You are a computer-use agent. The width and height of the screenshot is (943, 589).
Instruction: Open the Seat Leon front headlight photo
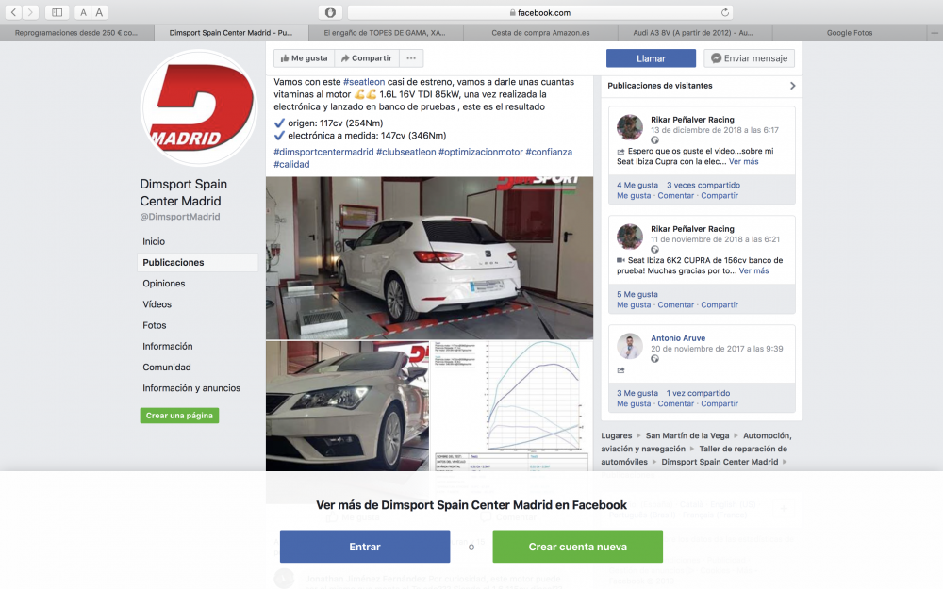pos(348,406)
